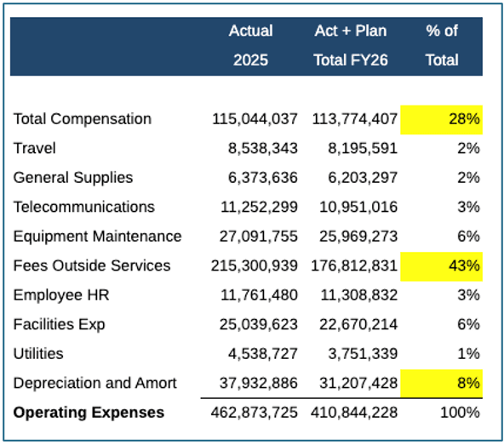Click the FY26 total 410,844,228
This screenshot has width=504, height=445.
[x=354, y=413]
